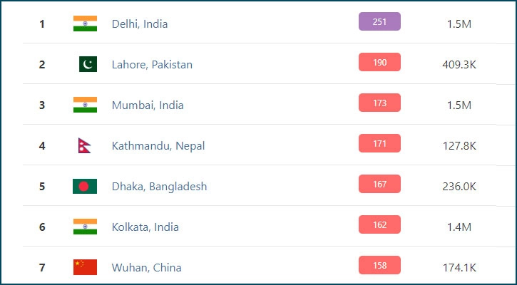Click the Bangladesh flag beside Dhaka
The height and width of the screenshot is (285, 517).
tap(85, 186)
